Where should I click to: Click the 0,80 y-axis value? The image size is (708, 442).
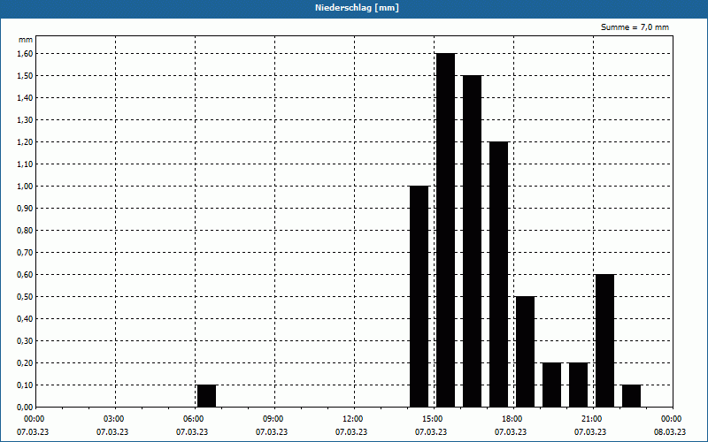point(25,231)
